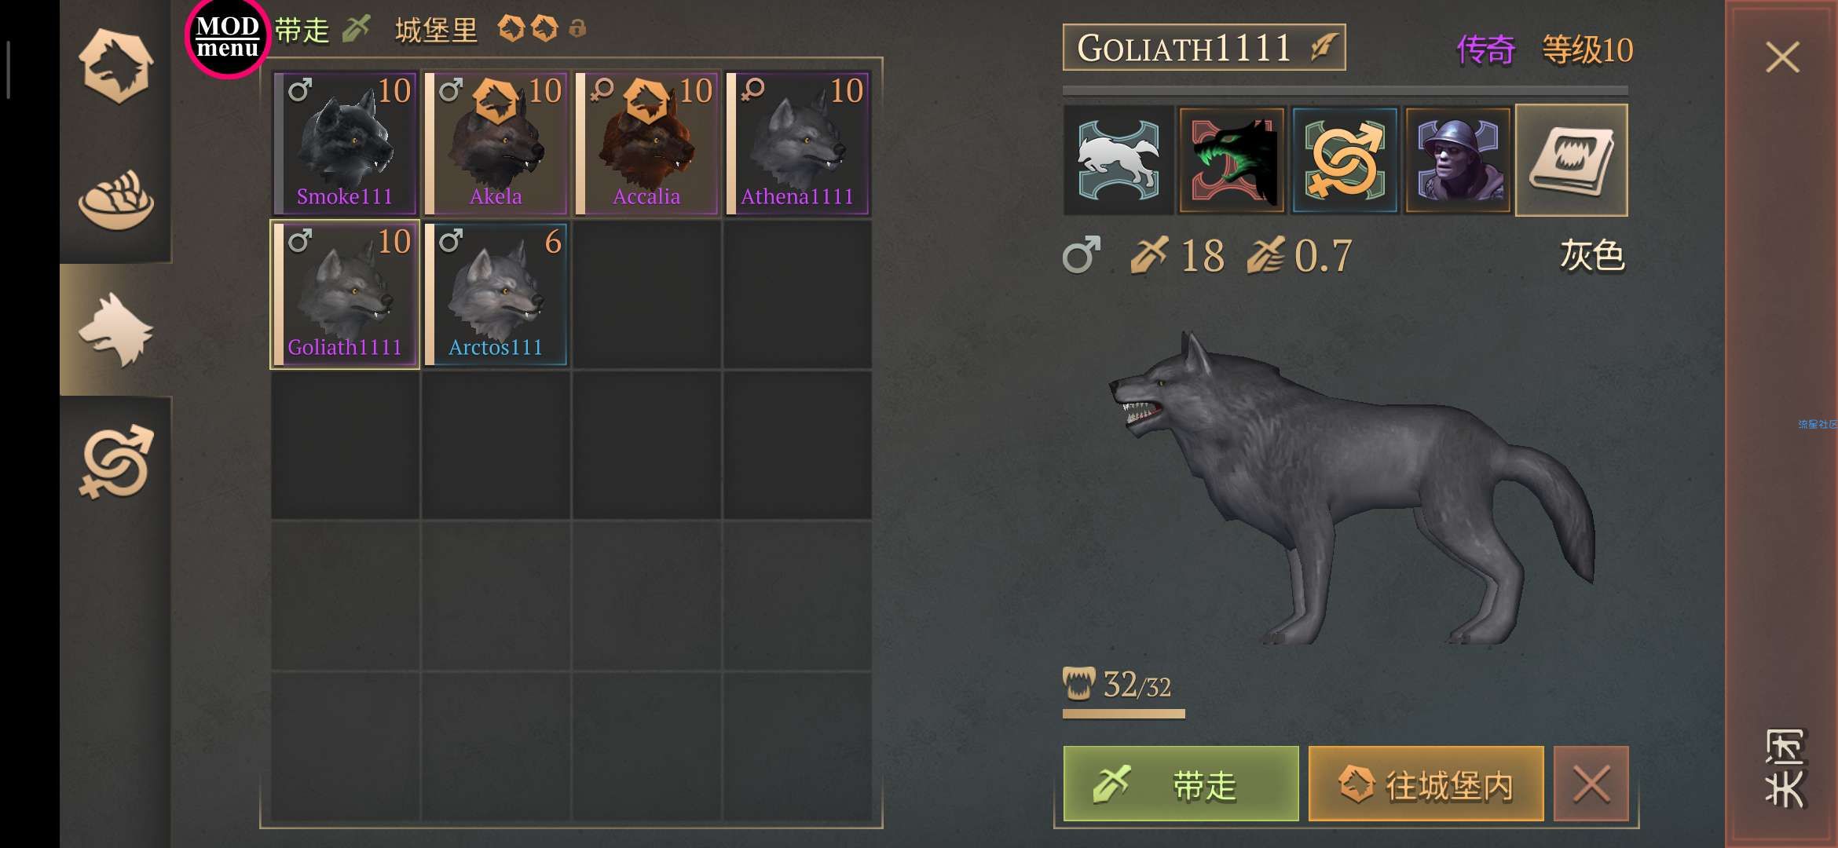Screen dimensions: 1838x848
Task: Select the Akela wolf card
Action: (x=496, y=143)
